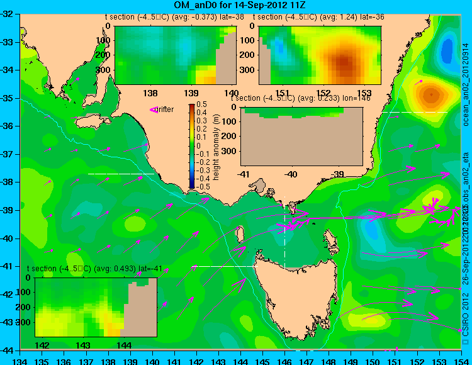The image size is (472, 365).
Task: Click the '-44' latitude axis label
Action: click(x=6, y=351)
